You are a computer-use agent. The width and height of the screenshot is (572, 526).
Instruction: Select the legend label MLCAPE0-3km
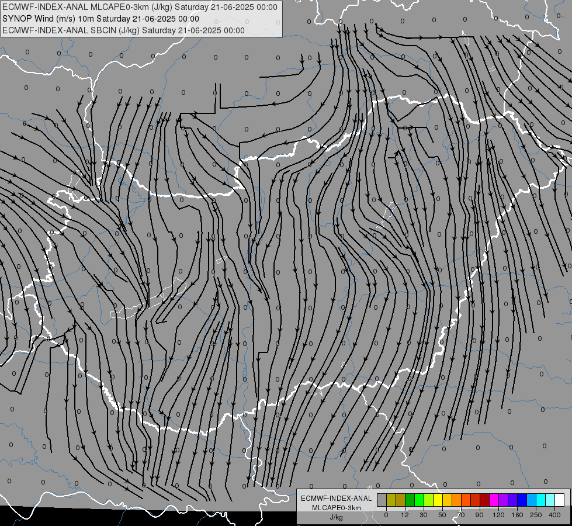click(x=337, y=508)
